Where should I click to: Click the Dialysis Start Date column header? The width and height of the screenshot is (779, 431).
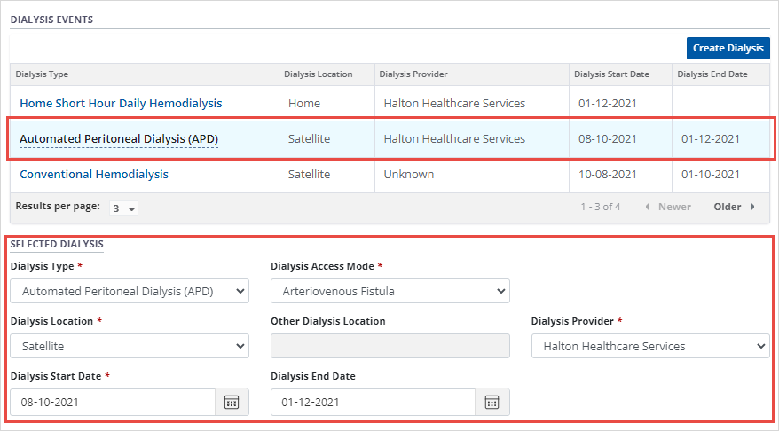[x=611, y=74]
